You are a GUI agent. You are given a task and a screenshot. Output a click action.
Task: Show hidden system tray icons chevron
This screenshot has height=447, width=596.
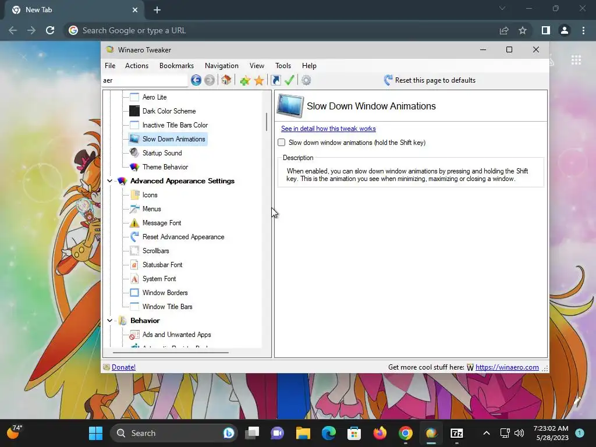pyautogui.click(x=486, y=433)
